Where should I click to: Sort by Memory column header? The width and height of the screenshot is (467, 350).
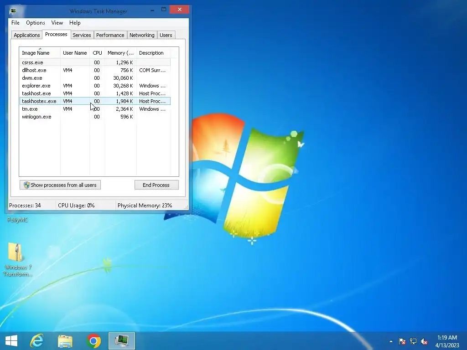[120, 53]
